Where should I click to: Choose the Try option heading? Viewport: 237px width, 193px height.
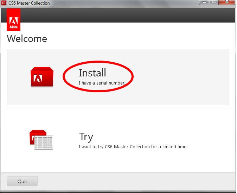[86, 137]
